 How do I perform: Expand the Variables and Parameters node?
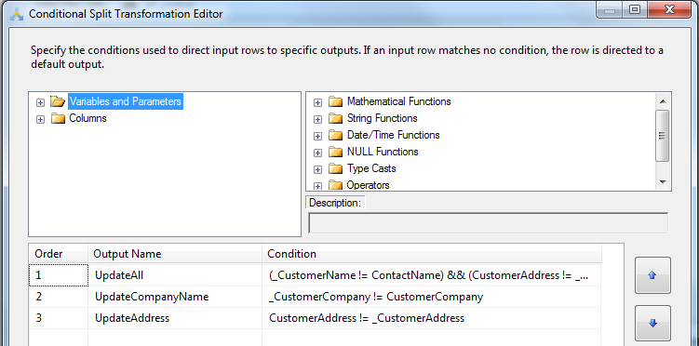[x=41, y=102]
